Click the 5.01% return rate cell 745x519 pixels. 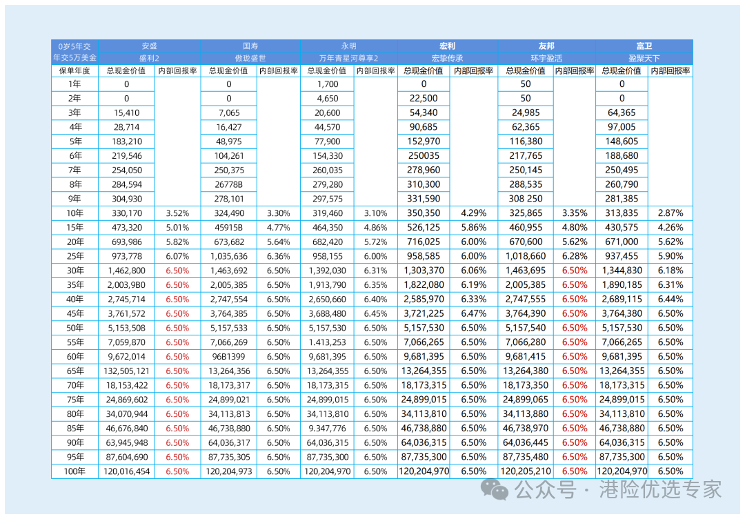point(177,228)
